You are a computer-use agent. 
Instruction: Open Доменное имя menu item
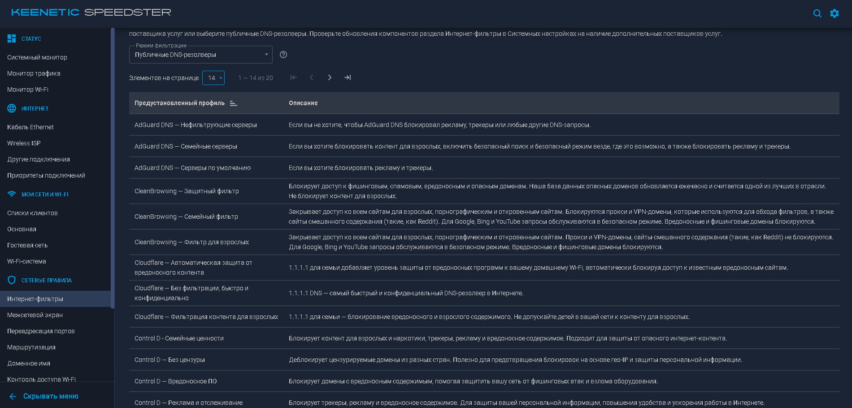pos(29,363)
